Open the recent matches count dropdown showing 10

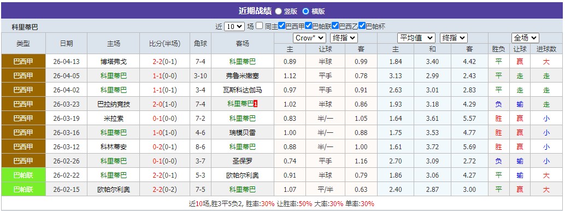[x=234, y=26]
